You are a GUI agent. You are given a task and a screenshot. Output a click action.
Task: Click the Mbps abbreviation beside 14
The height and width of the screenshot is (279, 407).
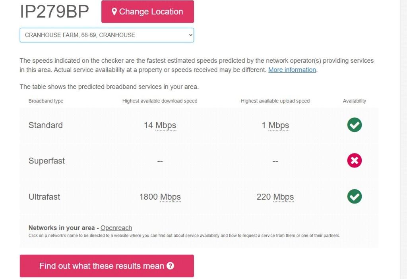(166, 125)
